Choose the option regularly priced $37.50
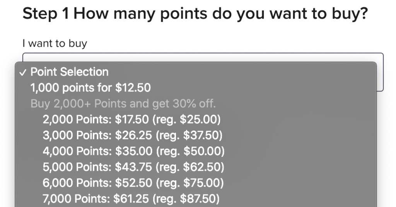This screenshot has width=396, height=207. pos(133,136)
